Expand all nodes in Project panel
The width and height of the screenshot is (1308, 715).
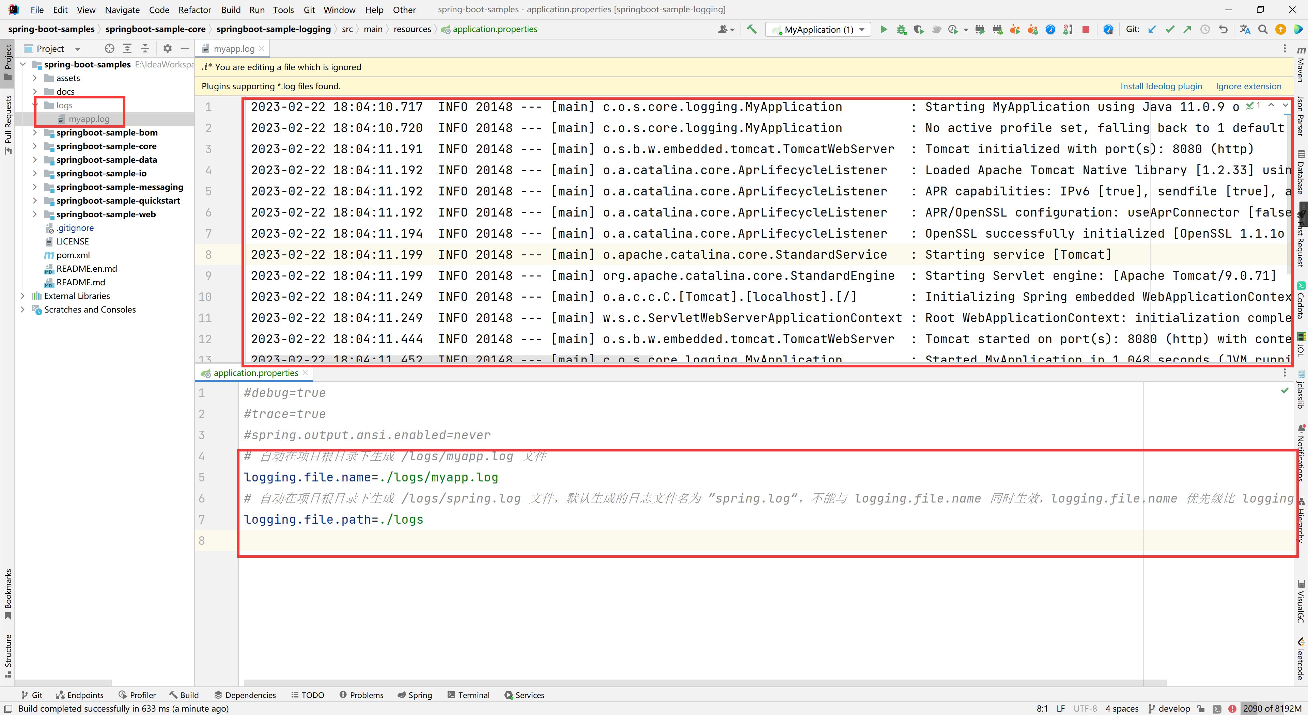click(127, 48)
